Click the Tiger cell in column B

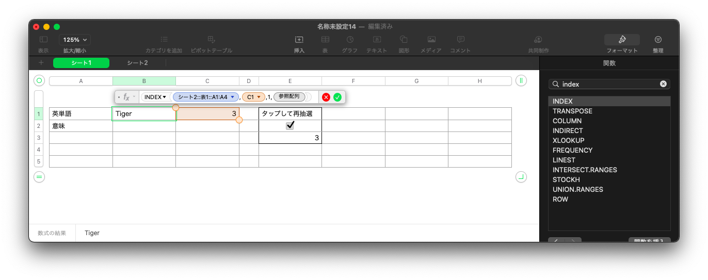point(144,113)
